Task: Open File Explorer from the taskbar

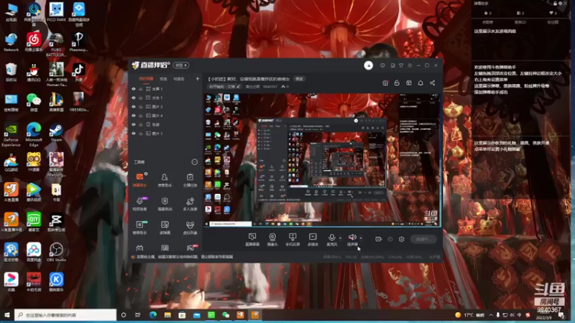Action: pos(167,315)
